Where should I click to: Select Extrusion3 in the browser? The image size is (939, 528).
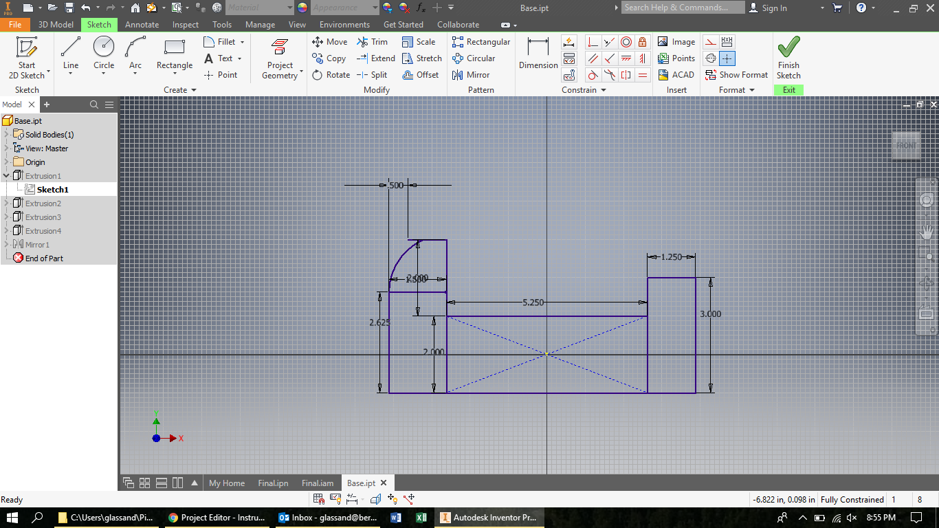click(43, 217)
